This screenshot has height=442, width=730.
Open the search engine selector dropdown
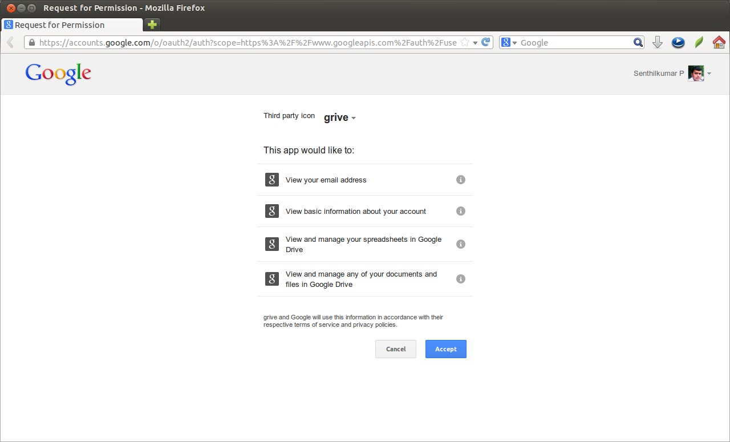[x=509, y=42]
